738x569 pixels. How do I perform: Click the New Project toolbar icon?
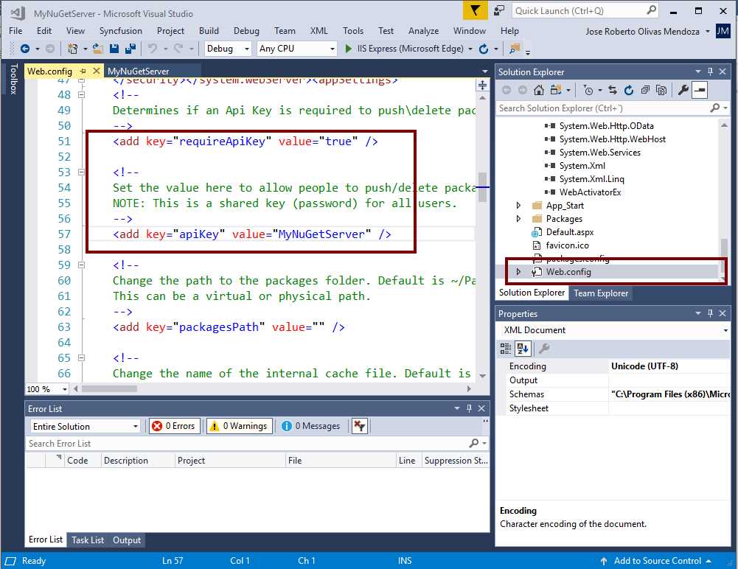click(72, 49)
